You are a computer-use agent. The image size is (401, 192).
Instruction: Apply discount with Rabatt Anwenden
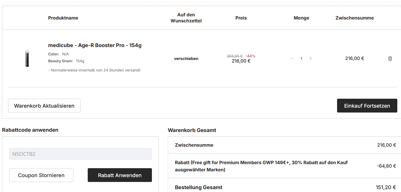tap(120, 175)
